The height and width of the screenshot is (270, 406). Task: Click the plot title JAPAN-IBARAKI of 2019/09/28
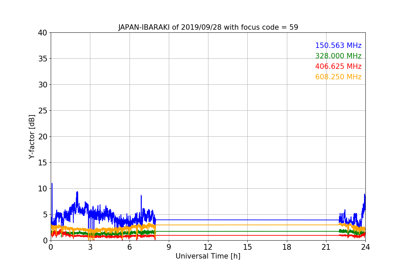208,27
